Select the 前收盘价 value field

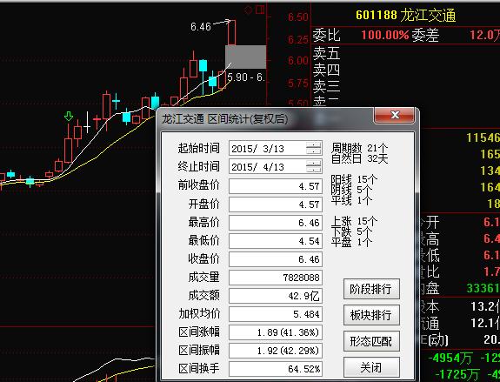click(276, 186)
